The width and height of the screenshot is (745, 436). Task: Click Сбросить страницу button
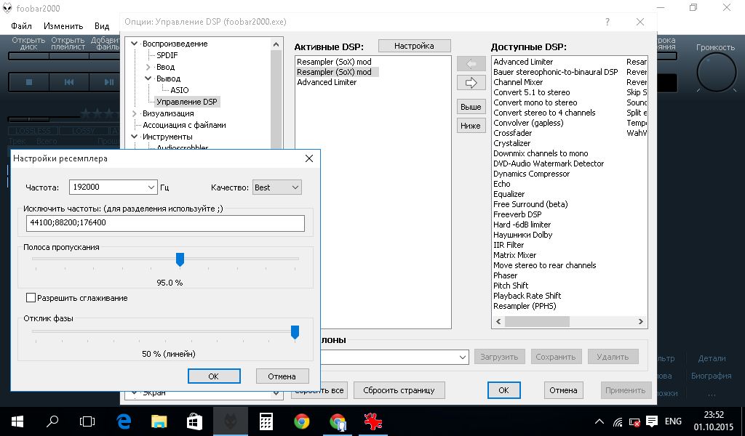click(399, 390)
